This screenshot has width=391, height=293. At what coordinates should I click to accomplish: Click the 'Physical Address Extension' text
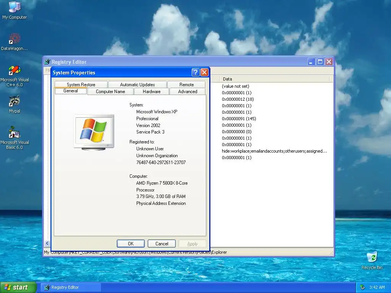[161, 203]
